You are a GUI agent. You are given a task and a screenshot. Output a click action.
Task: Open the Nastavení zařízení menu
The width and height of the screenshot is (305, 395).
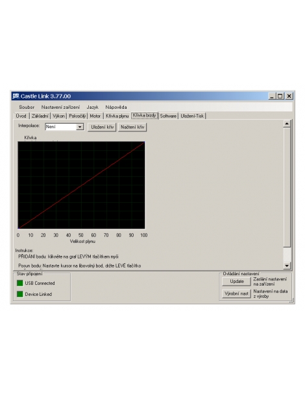pos(60,107)
